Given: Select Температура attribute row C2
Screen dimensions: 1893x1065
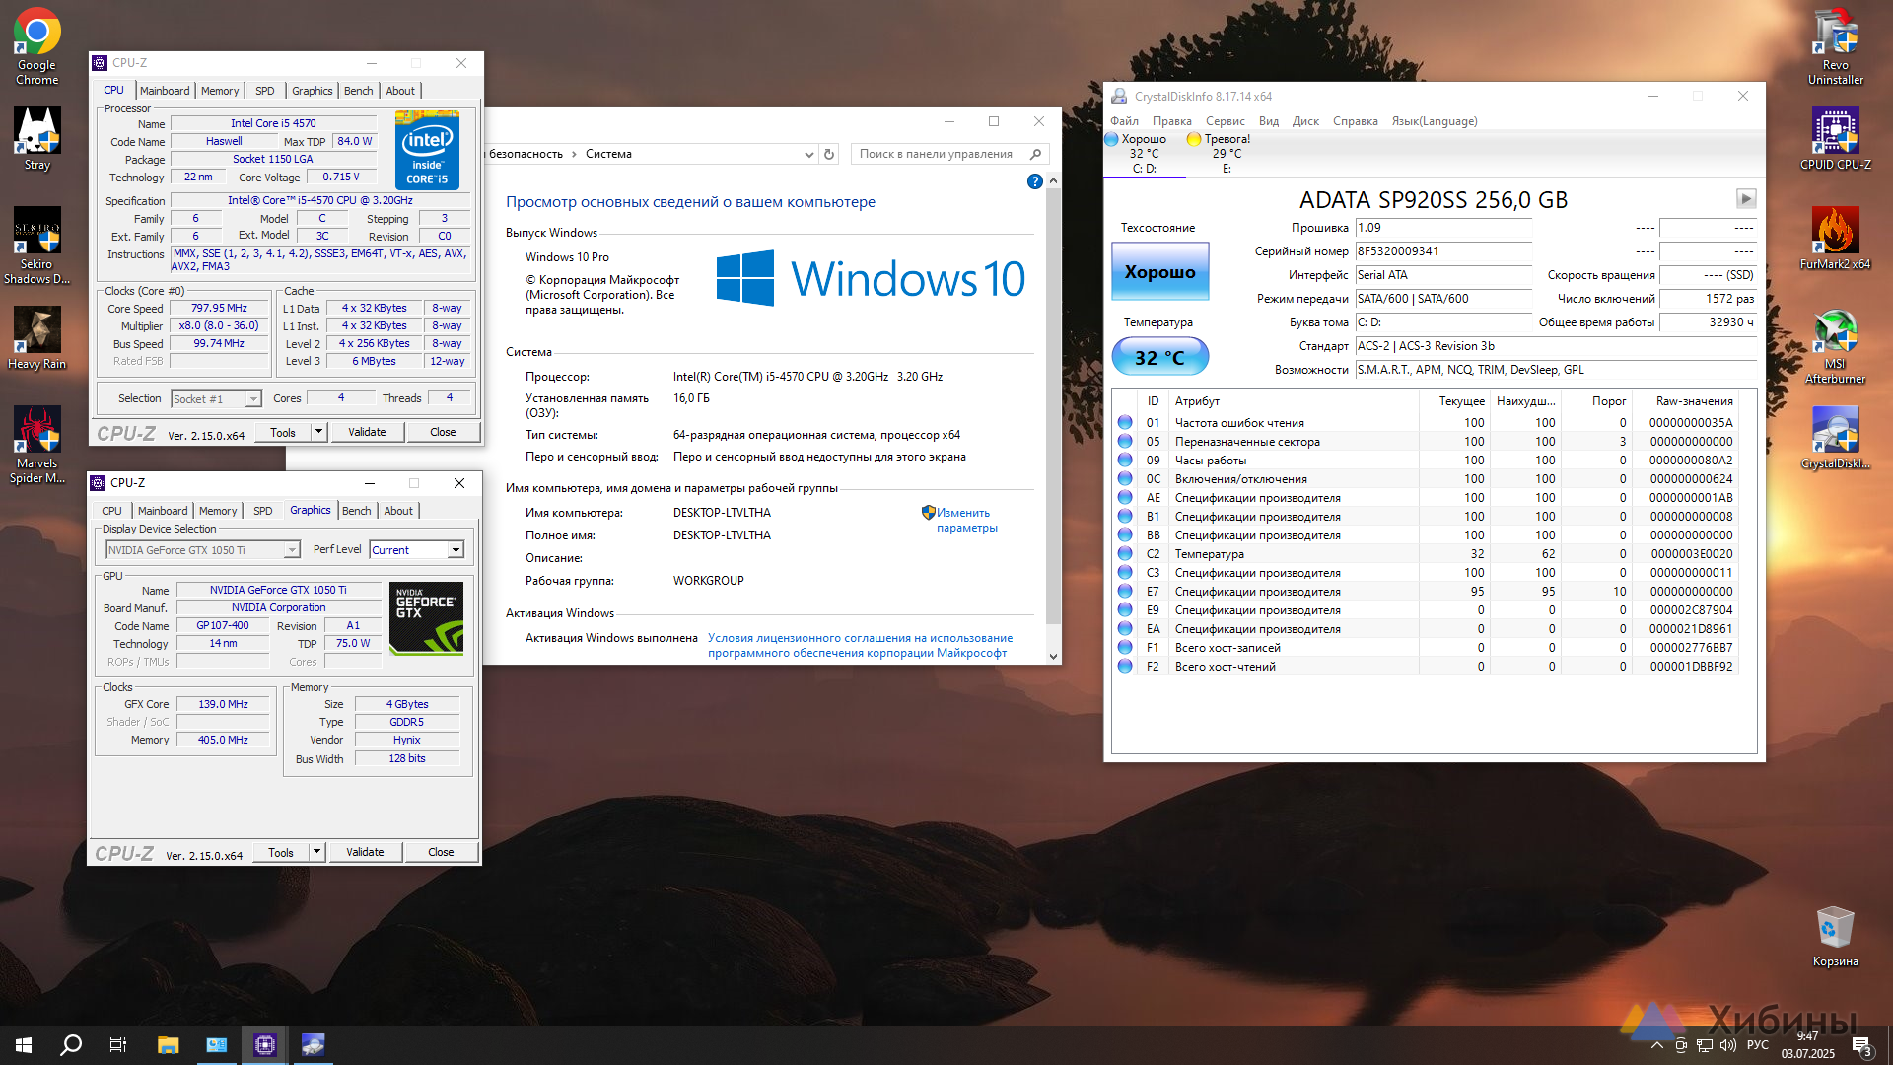Looking at the screenshot, I should pos(1425,554).
